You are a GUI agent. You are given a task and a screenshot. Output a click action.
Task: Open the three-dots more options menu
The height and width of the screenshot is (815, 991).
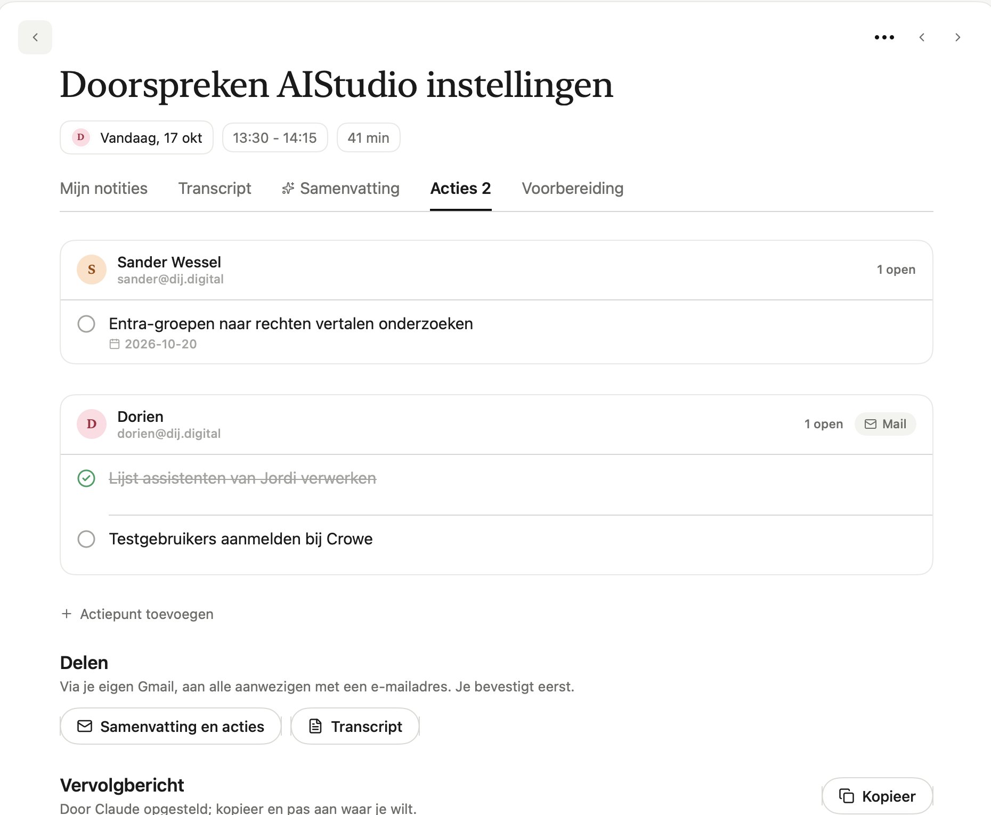(884, 37)
